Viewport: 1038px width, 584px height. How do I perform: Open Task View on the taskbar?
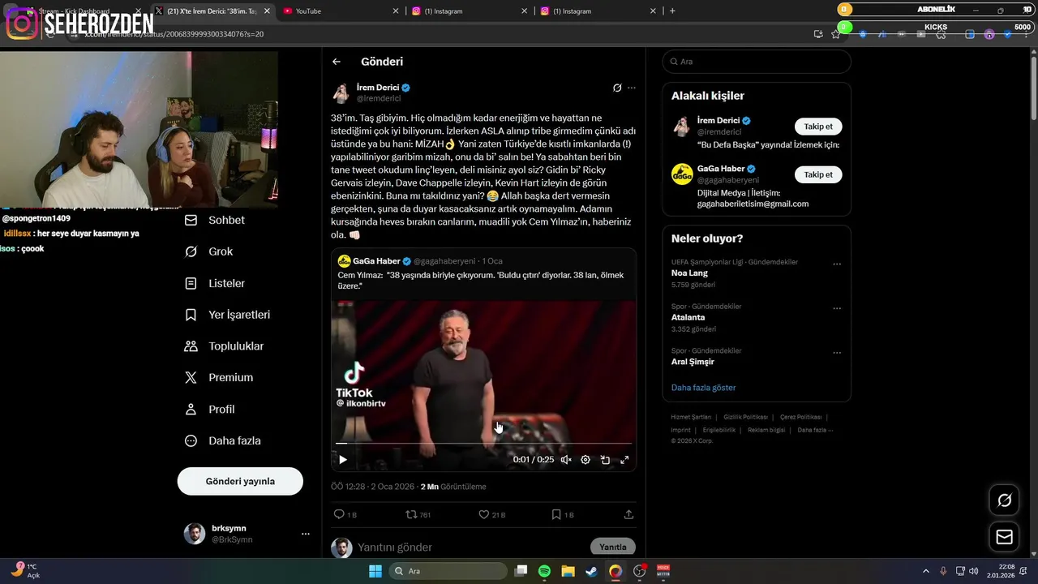(x=521, y=571)
